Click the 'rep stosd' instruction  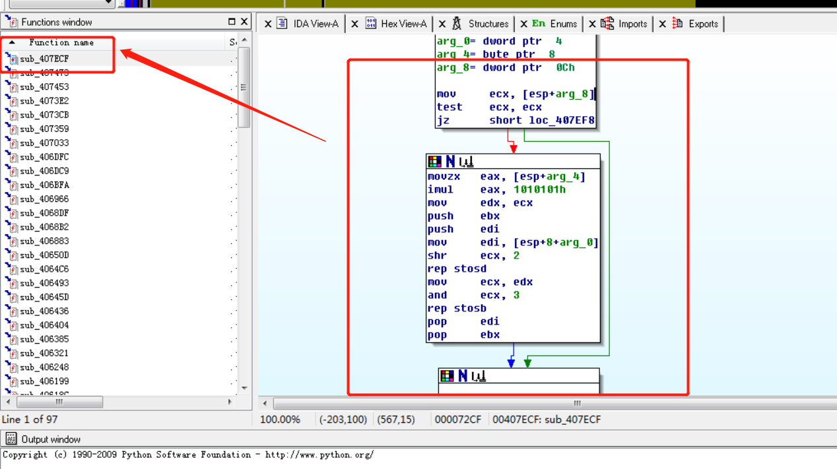point(457,268)
